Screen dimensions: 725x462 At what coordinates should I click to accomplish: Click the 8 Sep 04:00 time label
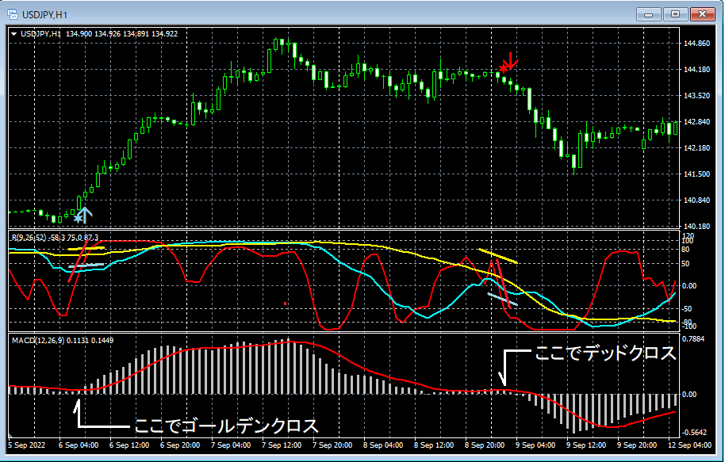tap(383, 445)
